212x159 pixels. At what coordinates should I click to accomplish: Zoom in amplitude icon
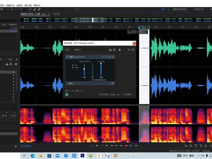[186, 146]
